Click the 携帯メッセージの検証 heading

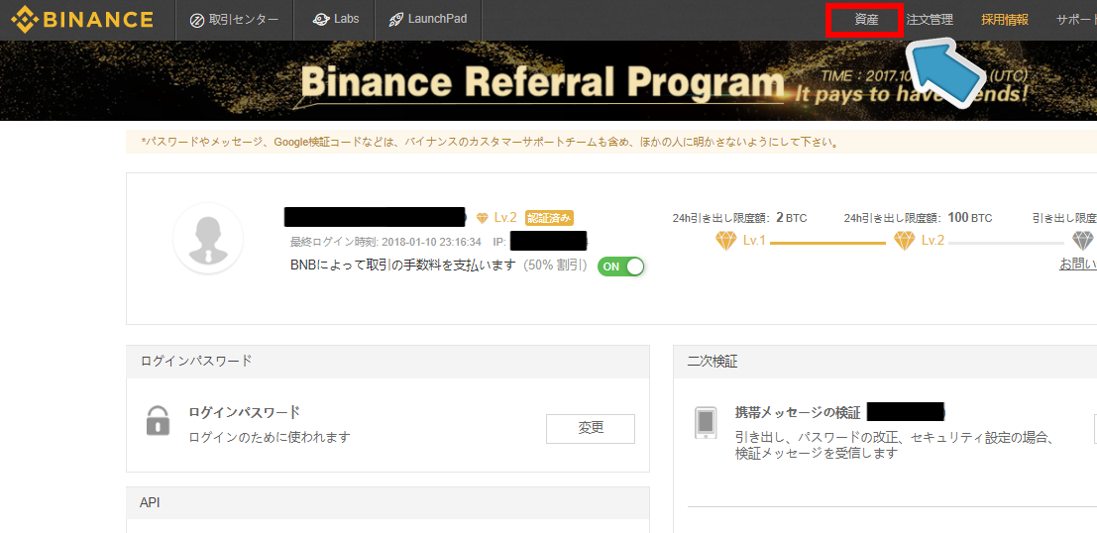(798, 413)
